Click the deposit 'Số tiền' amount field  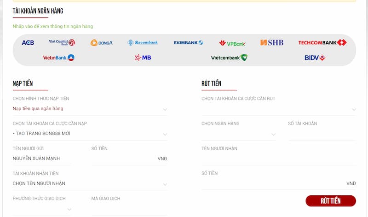point(123,158)
